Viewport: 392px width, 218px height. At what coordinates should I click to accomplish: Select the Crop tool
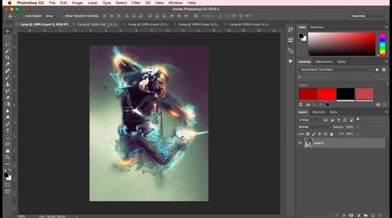click(8, 58)
